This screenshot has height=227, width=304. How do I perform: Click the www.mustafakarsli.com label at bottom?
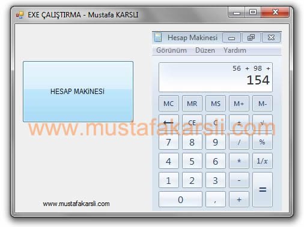click(76, 204)
